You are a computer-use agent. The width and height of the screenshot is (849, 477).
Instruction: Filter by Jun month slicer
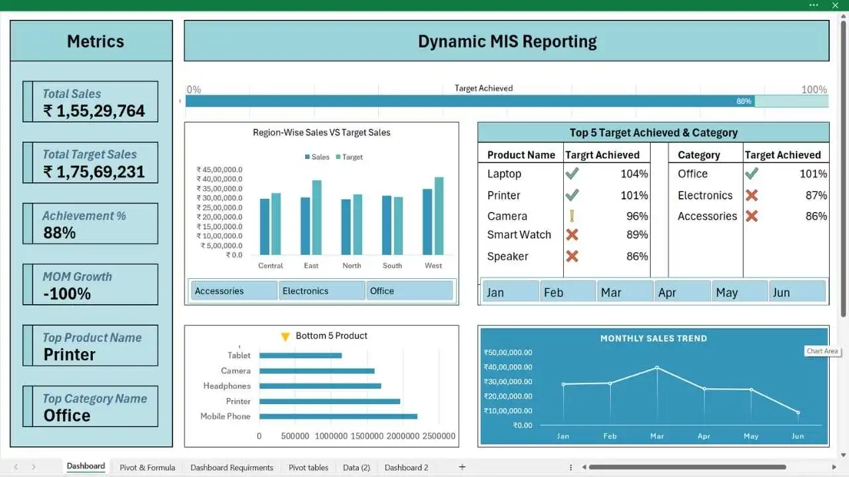(797, 292)
